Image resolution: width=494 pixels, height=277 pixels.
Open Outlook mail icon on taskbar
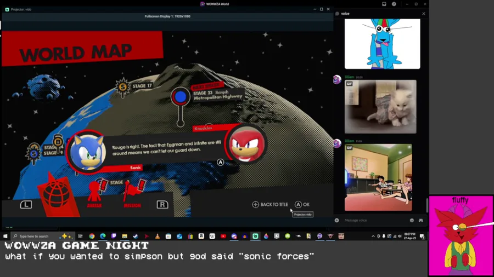179,236
